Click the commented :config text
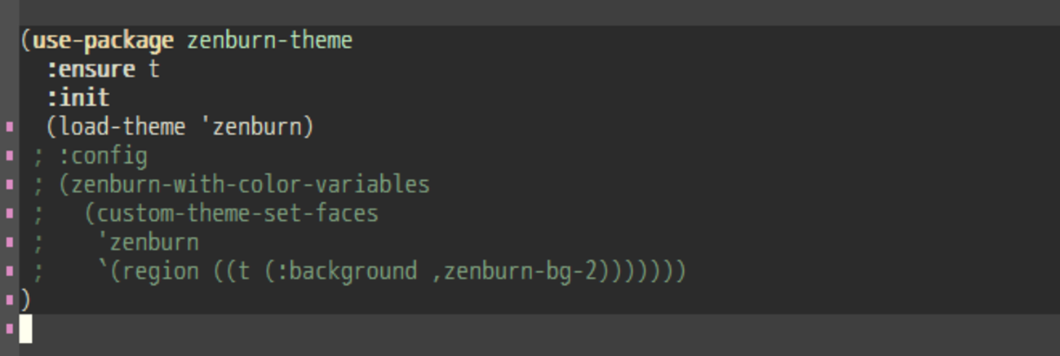Screen dimensions: 1060x356 (x=103, y=156)
